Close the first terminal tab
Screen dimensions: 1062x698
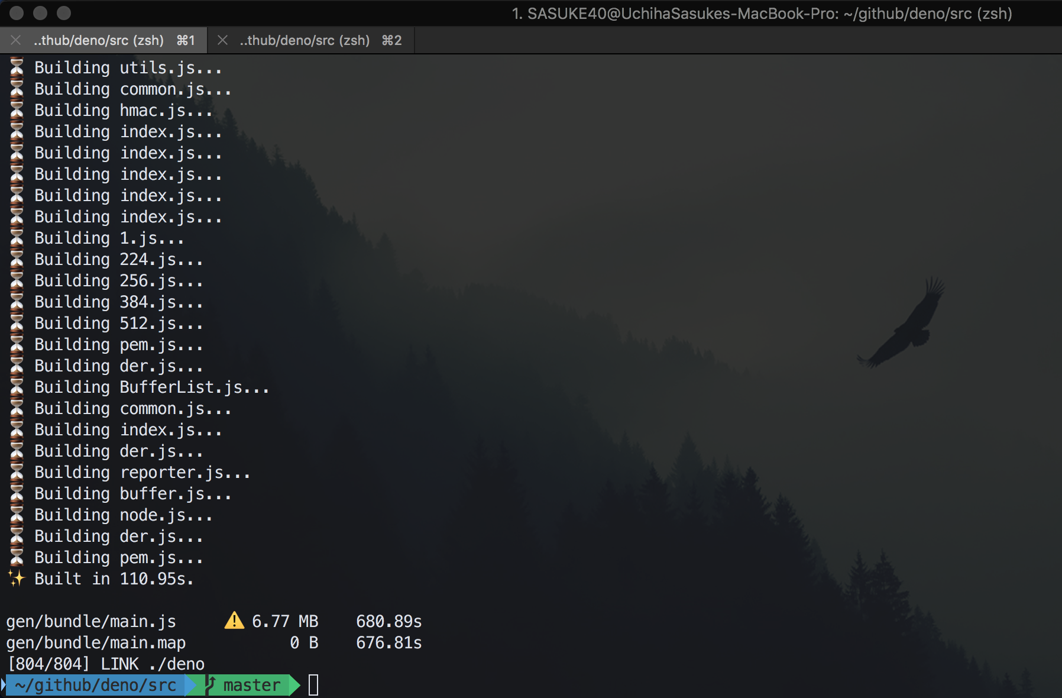point(16,40)
